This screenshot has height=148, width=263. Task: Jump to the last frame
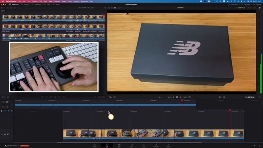[185, 97]
